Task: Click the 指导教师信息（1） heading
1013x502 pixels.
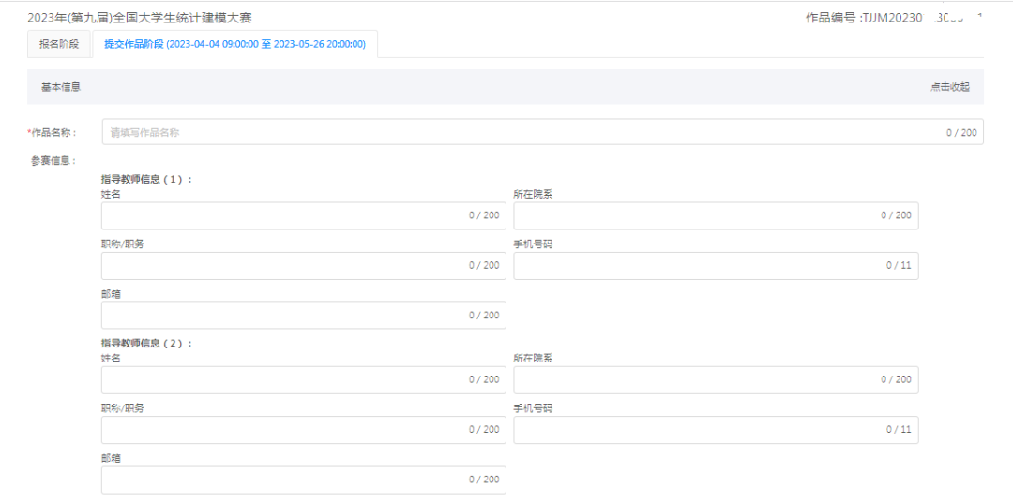Action: point(146,179)
